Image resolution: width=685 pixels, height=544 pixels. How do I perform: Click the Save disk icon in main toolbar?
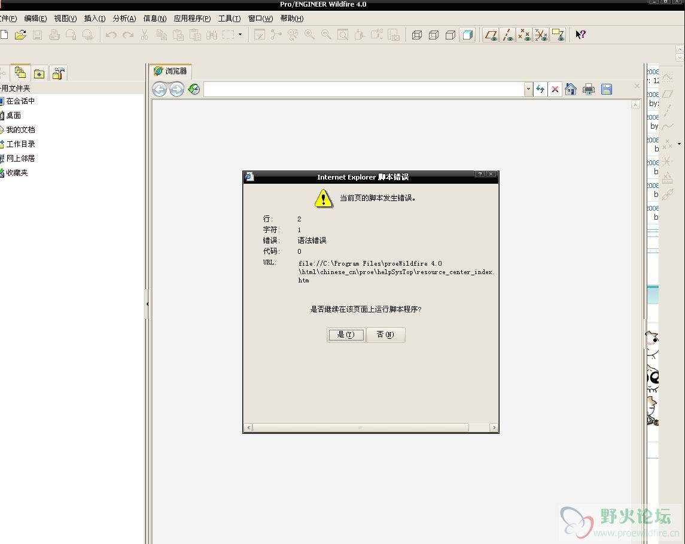coord(37,35)
